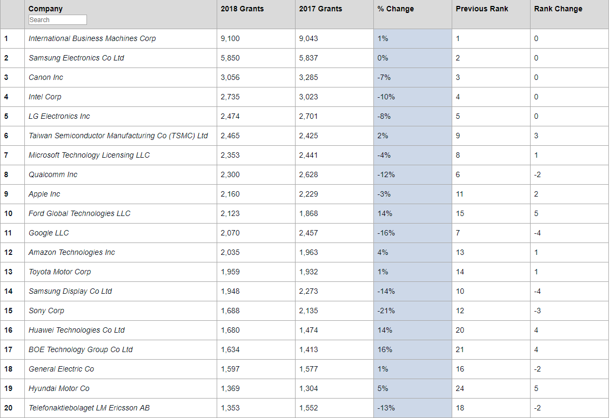
Task: Click BOE Technology's 16% change cell
Action: click(413, 349)
